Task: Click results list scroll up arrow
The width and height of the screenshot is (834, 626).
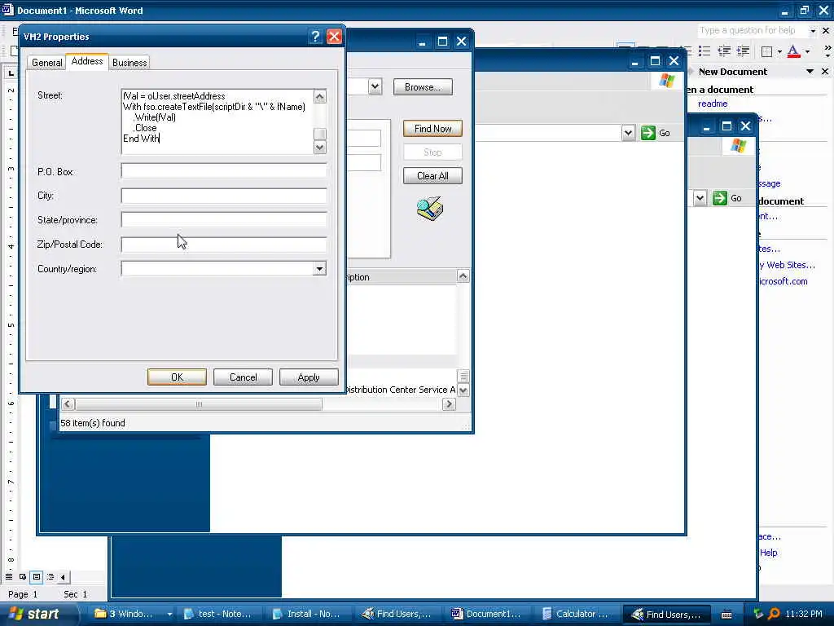Action: 463,276
